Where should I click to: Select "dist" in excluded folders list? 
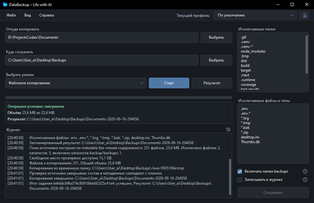(x=244, y=61)
